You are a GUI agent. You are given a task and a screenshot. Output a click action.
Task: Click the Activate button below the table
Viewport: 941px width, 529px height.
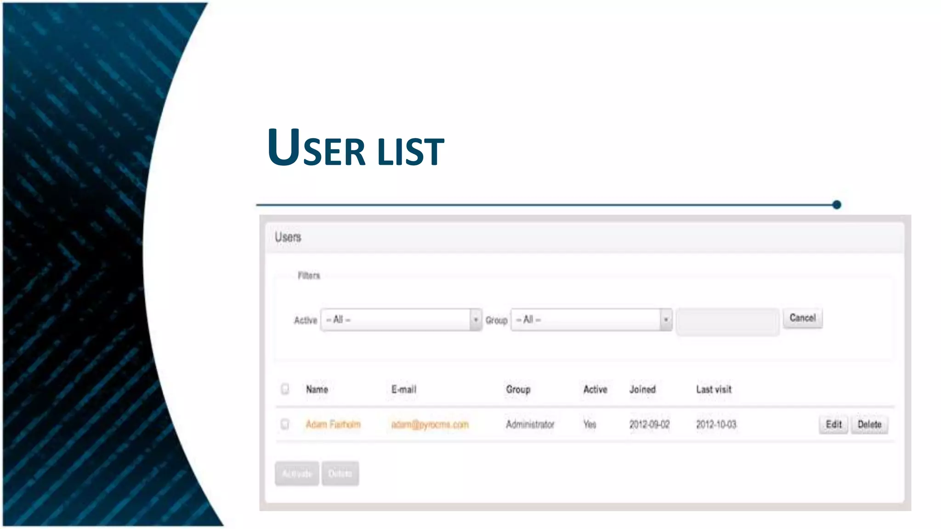(297, 473)
